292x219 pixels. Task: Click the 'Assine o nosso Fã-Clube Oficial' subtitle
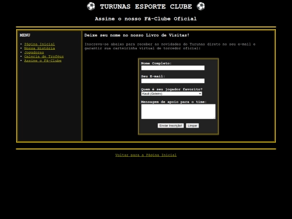pyautogui.click(x=146, y=19)
